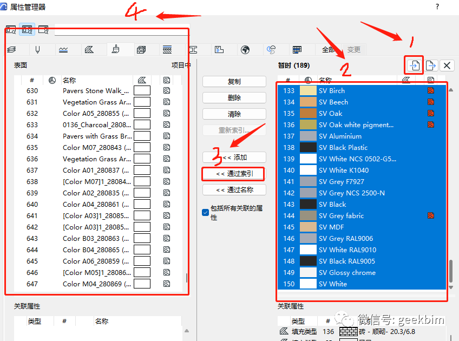The height and width of the screenshot is (341, 459).
Task: Click texture icon in row 647
Action: (x=167, y=284)
